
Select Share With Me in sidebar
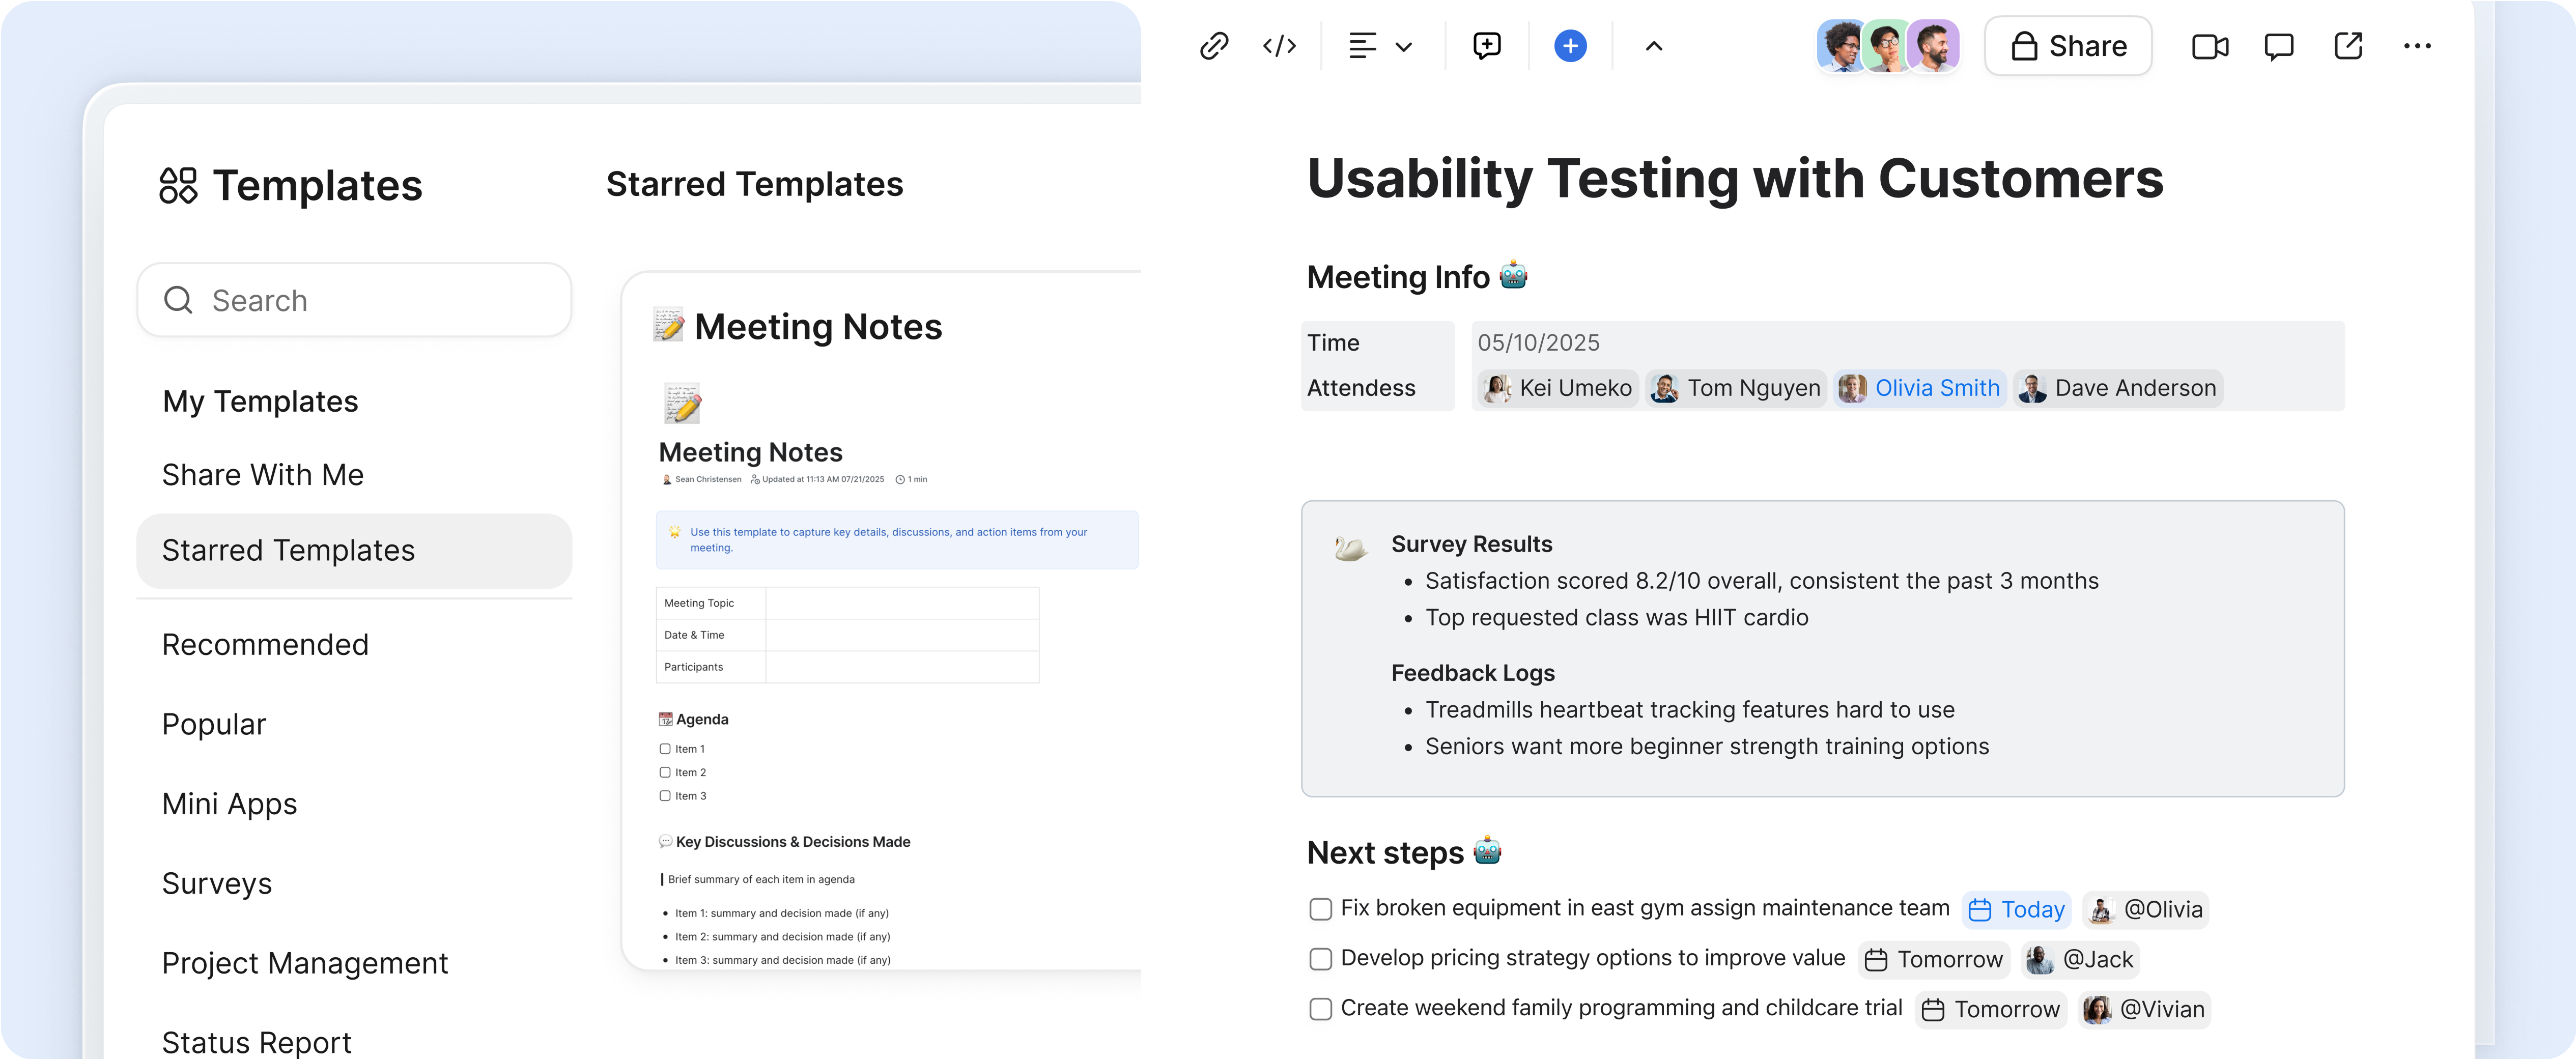[x=262, y=475]
